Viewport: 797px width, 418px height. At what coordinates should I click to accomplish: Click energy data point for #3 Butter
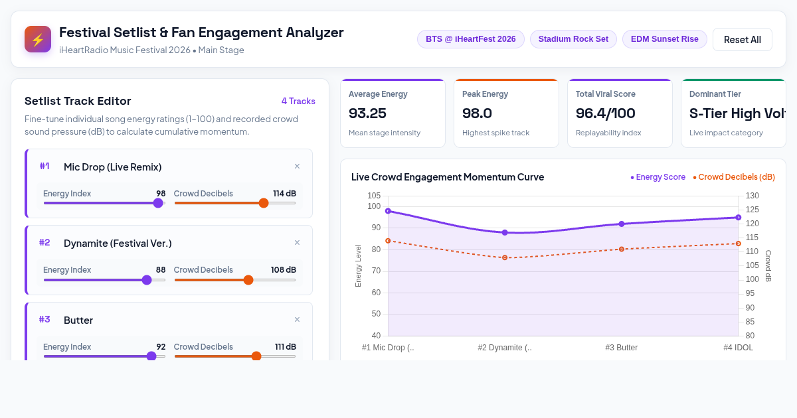pos(622,224)
